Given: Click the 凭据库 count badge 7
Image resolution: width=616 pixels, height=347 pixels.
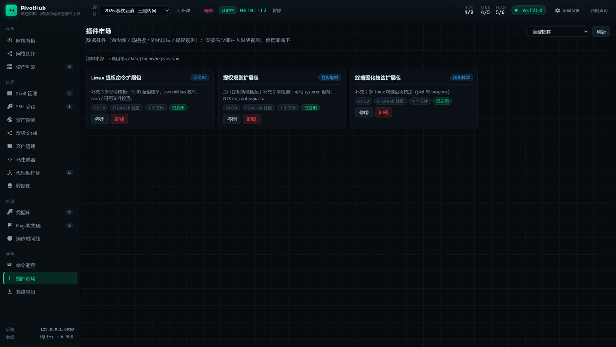Looking at the screenshot, I should (69, 212).
